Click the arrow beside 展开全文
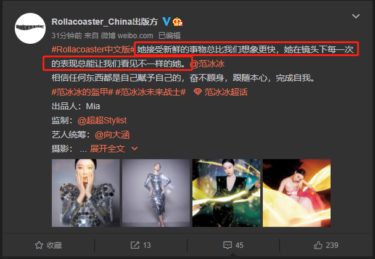Viewport: 375px width, 259px height. (x=134, y=149)
